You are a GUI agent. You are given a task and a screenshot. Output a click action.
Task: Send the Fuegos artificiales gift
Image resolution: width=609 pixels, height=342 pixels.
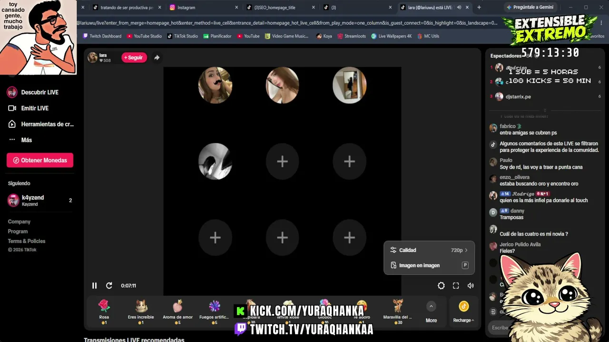[x=214, y=312]
